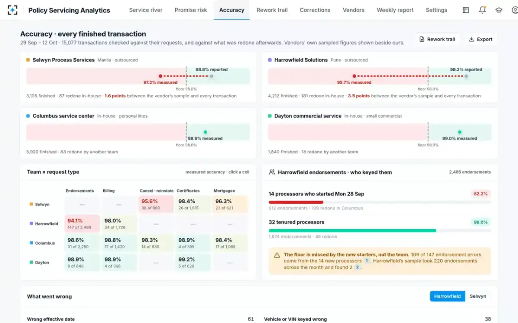Open Harrowfield Endorsements cell 94.1%

[x=82, y=224]
